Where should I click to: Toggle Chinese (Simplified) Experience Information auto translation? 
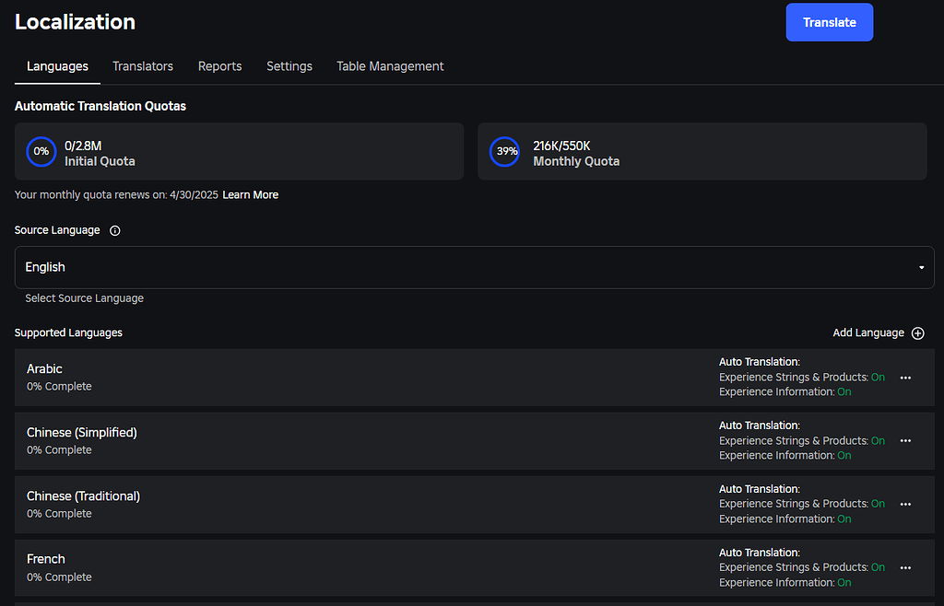point(844,456)
